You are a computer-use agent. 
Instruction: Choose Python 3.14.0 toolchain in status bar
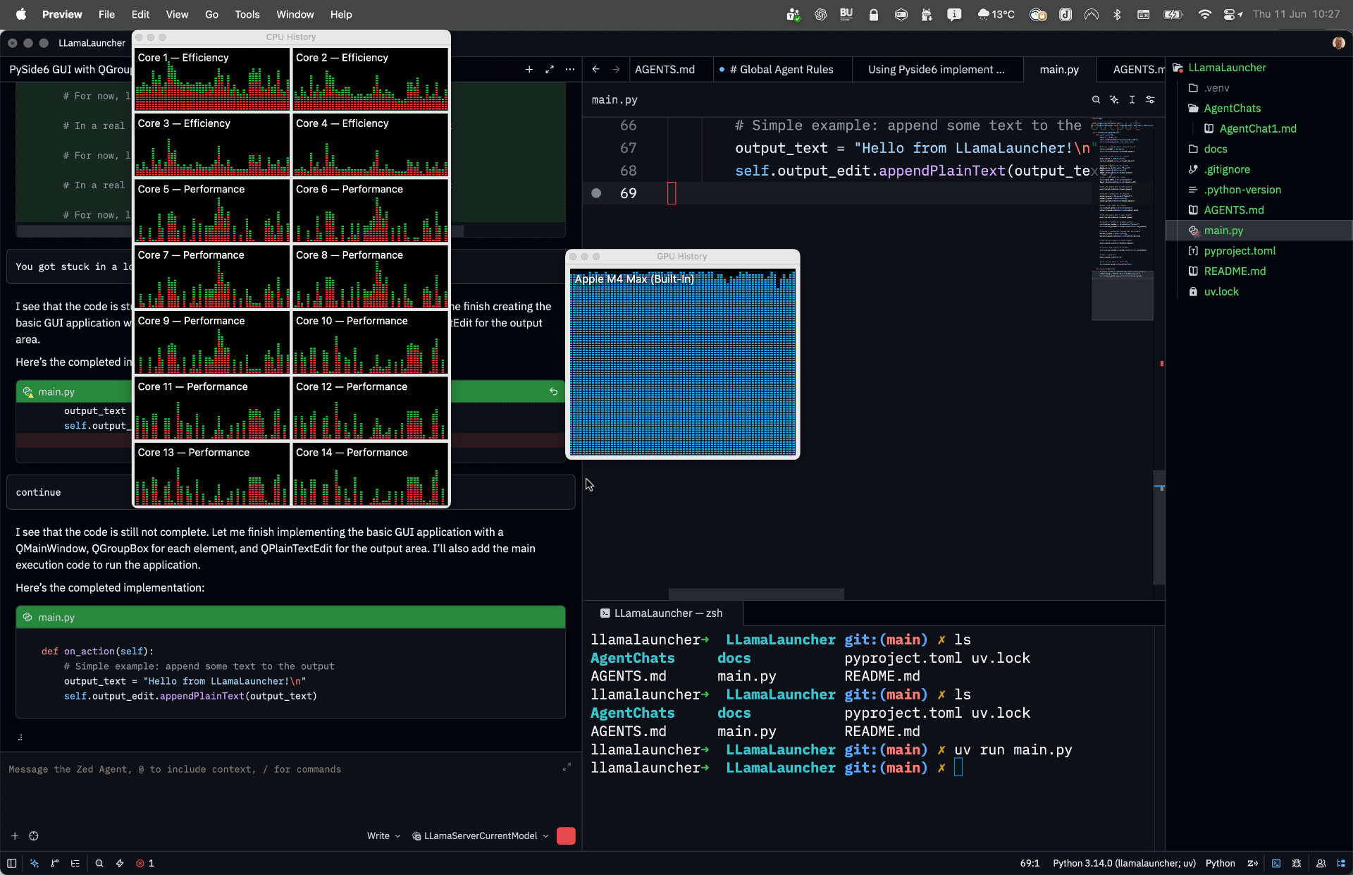tap(1124, 863)
